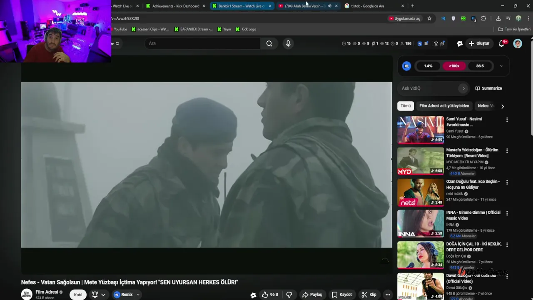Image resolution: width=533 pixels, height=300 pixels.
Task: Click Paylaş share button
Action: click(312, 295)
